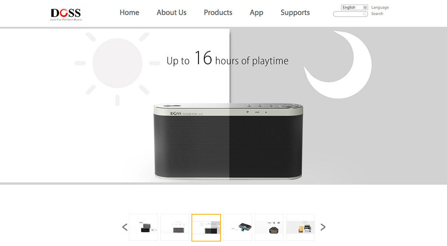Go to the About Us page

point(171,12)
